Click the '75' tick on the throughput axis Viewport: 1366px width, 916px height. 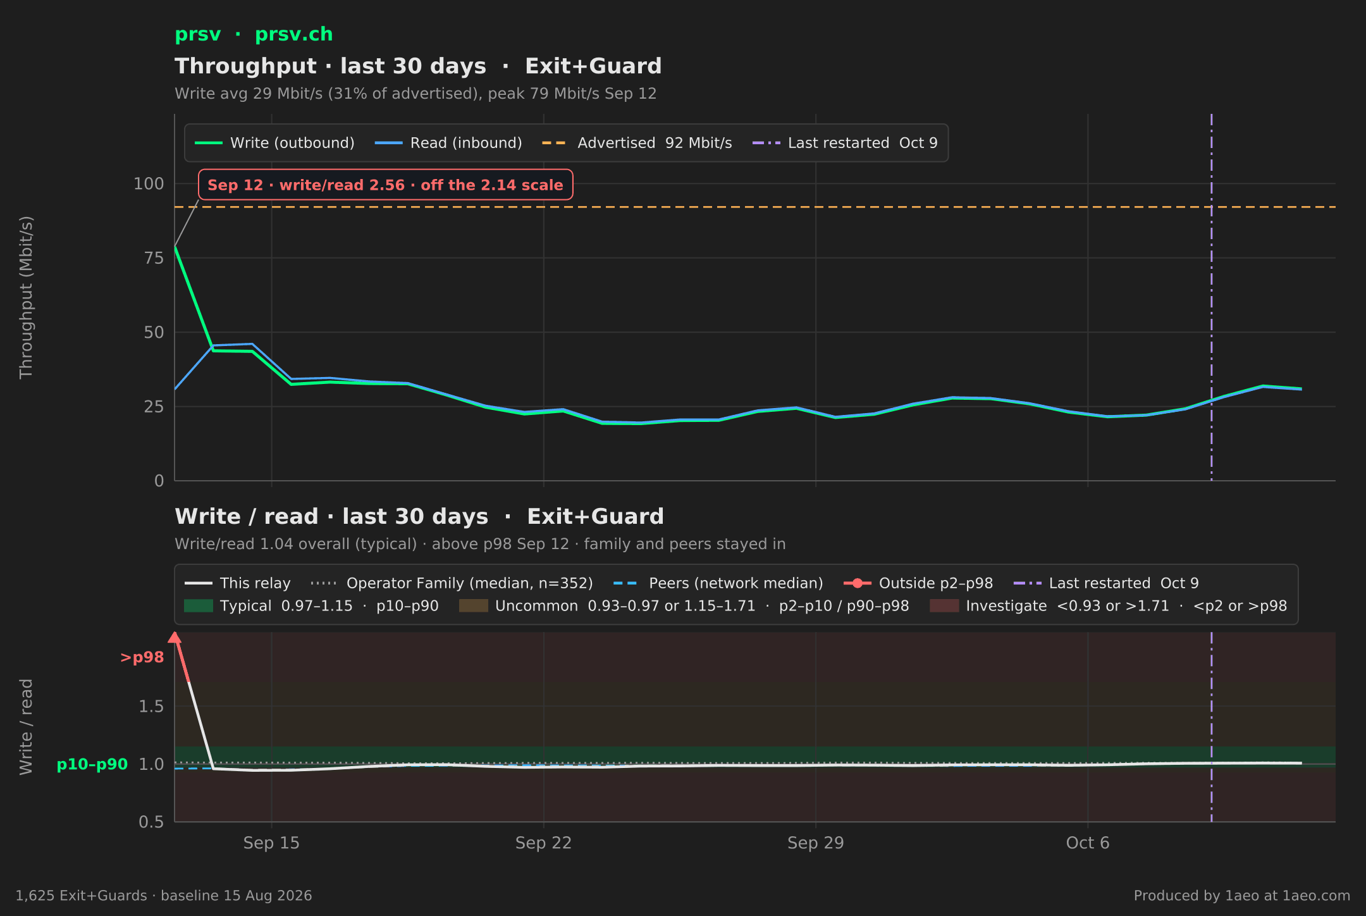pos(154,258)
